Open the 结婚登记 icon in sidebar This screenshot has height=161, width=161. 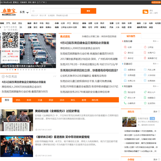[x=145, y=97]
